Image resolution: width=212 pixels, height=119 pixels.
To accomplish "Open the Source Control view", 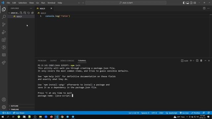I will (4, 24).
